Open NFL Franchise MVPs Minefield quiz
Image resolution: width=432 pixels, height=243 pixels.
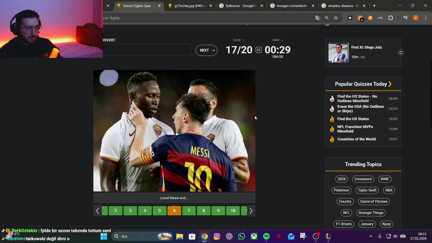pyautogui.click(x=355, y=129)
